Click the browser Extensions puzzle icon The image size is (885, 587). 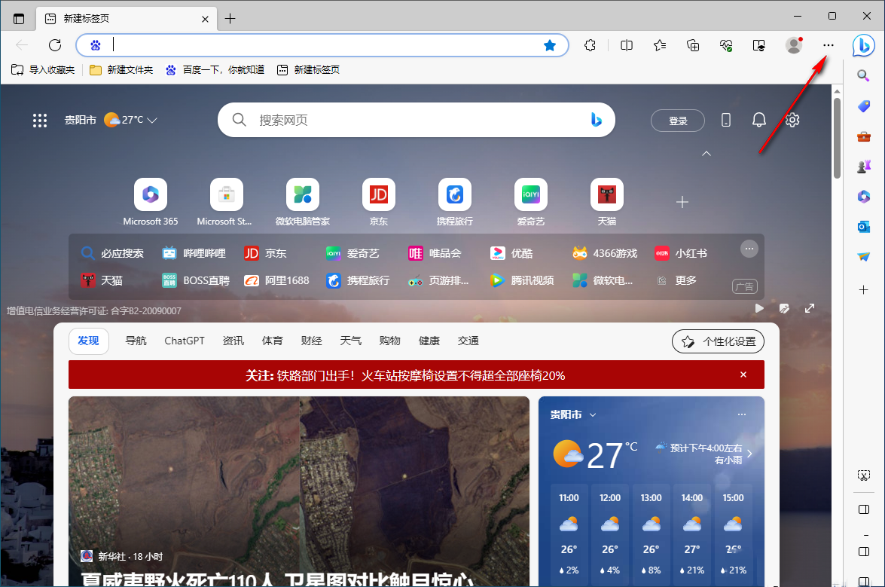click(x=591, y=45)
